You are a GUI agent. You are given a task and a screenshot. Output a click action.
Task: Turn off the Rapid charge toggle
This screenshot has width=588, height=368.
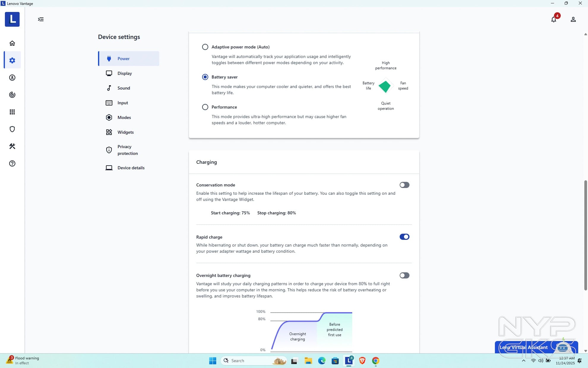(404, 237)
